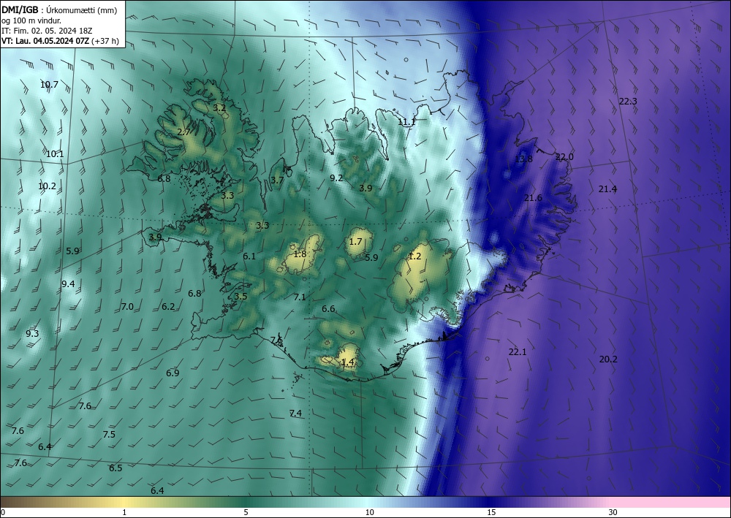The image size is (731, 518).
Task: Select the IT: Fim. 02. 05. 2024 18Z line
Action: pos(47,31)
